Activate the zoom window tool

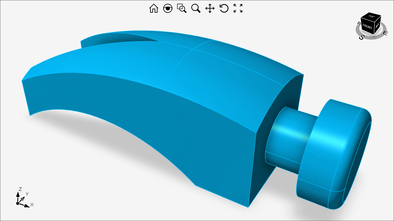point(182,8)
